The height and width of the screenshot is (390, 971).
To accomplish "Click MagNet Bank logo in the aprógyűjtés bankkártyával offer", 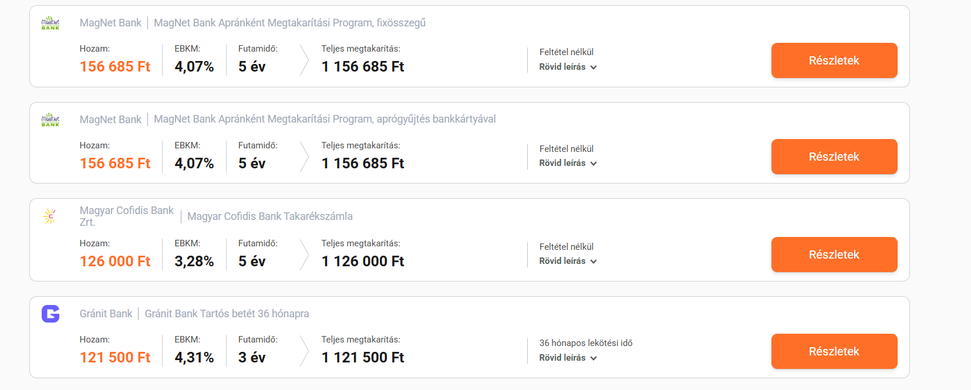I will [50, 120].
